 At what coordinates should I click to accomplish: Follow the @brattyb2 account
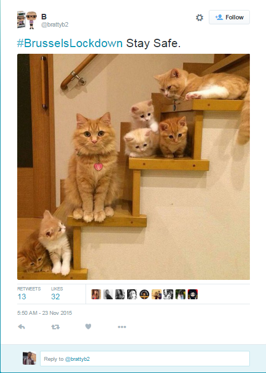[x=229, y=17]
